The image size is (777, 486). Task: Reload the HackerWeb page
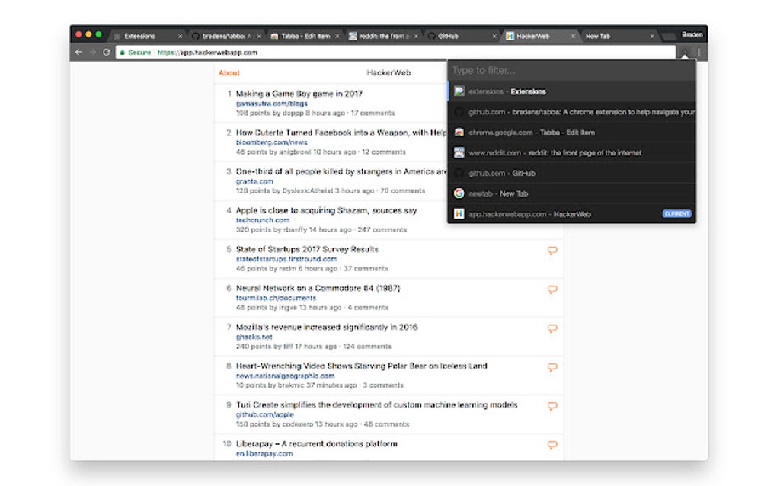(107, 53)
